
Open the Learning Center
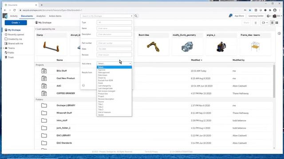tap(256, 16)
